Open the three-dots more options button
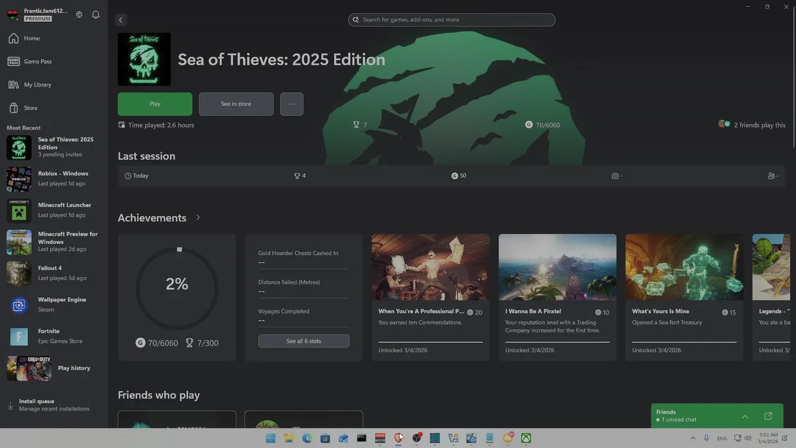796x448 pixels. coord(292,104)
